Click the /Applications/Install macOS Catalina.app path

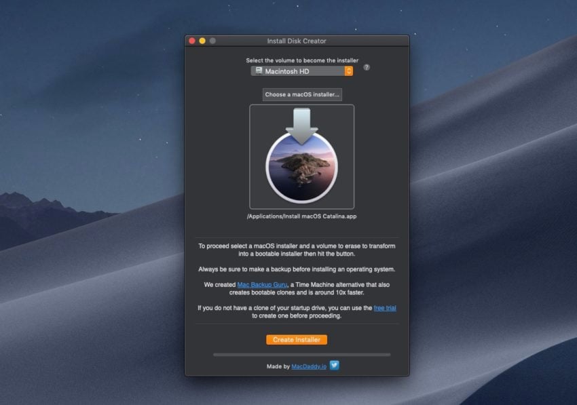[x=302, y=216]
